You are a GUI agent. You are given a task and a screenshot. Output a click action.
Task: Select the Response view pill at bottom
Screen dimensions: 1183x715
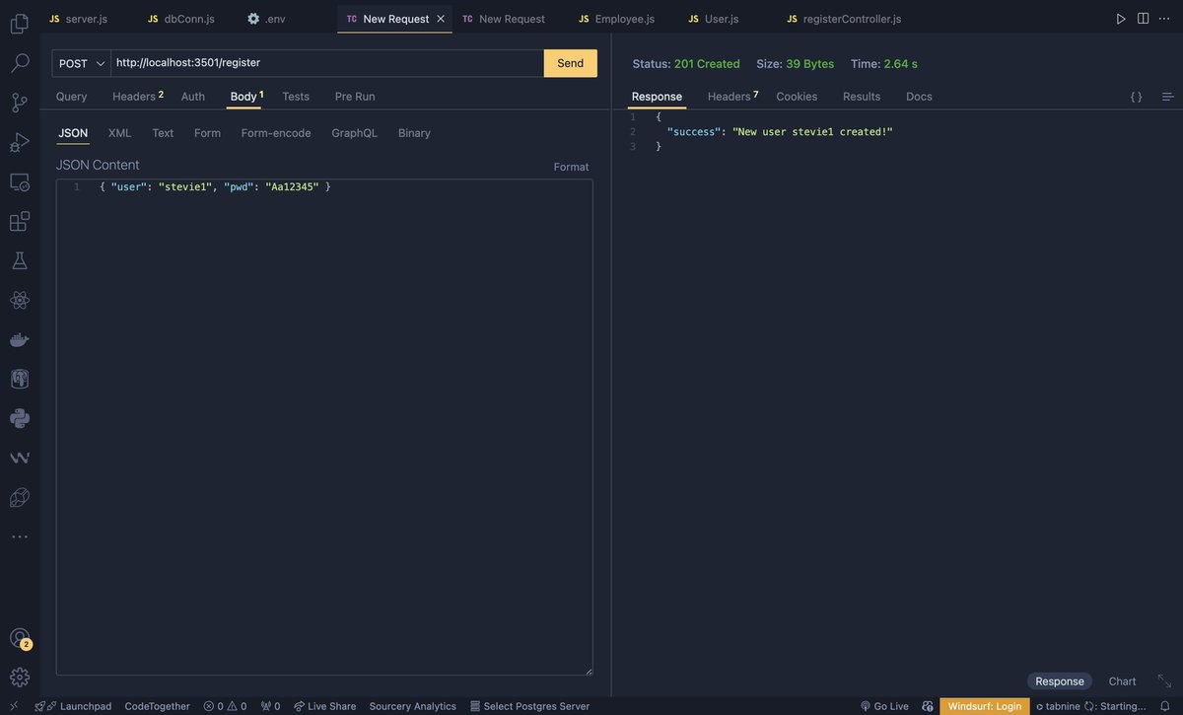pos(1060,681)
